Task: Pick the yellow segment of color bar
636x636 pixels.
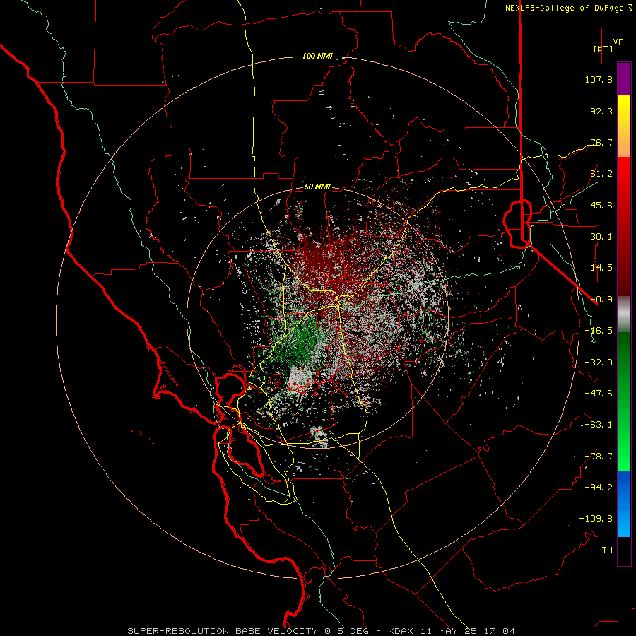Action: coord(624,110)
